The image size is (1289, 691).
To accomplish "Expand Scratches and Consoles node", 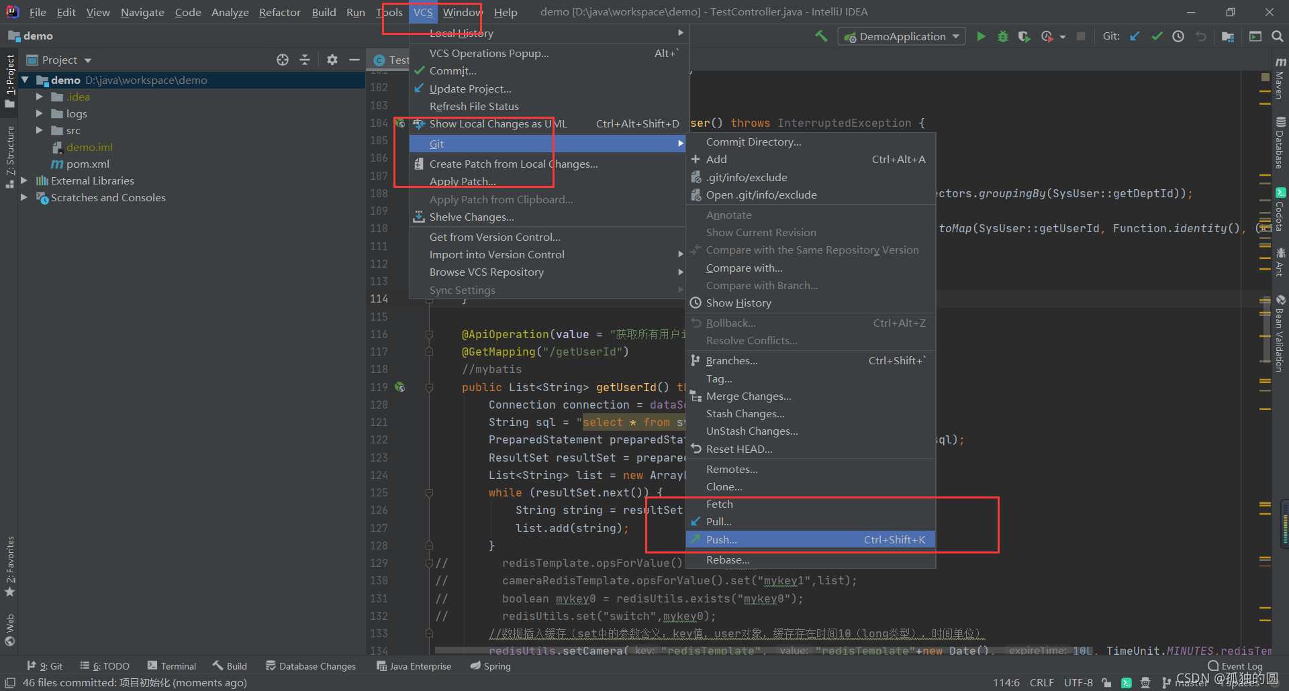I will [x=24, y=197].
